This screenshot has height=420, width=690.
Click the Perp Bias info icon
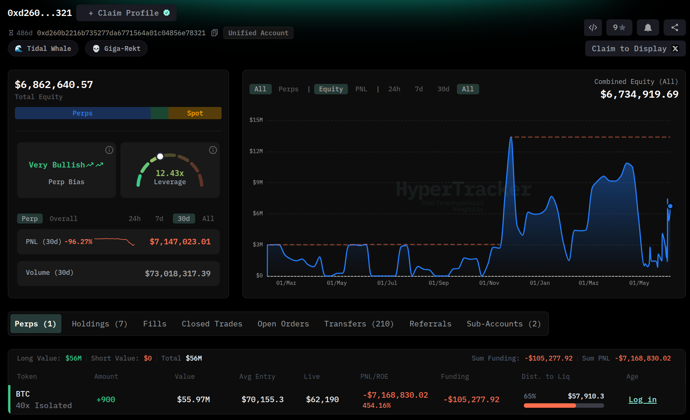109,150
